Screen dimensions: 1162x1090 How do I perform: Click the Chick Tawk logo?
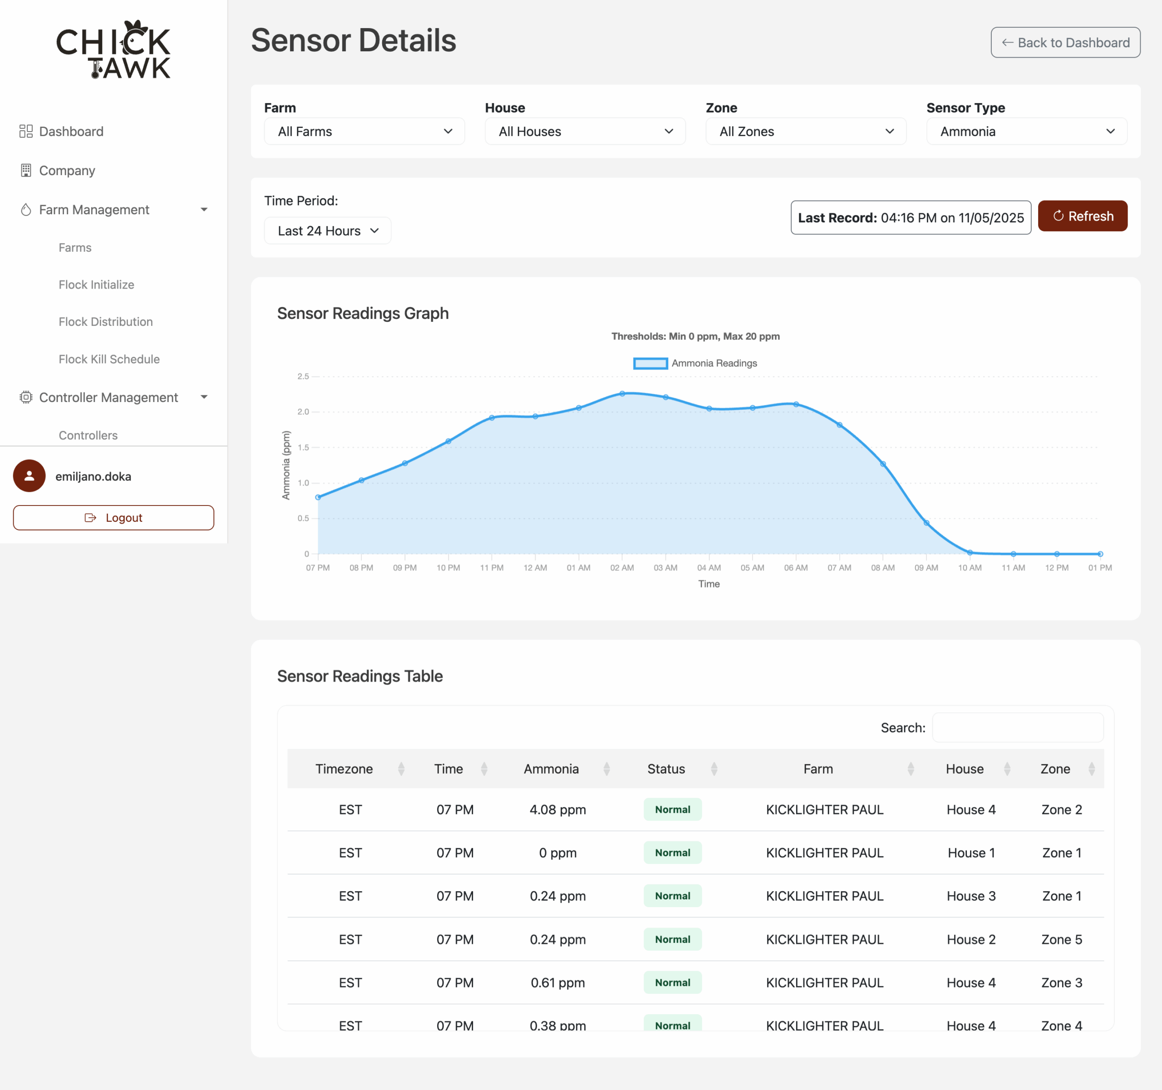point(113,49)
